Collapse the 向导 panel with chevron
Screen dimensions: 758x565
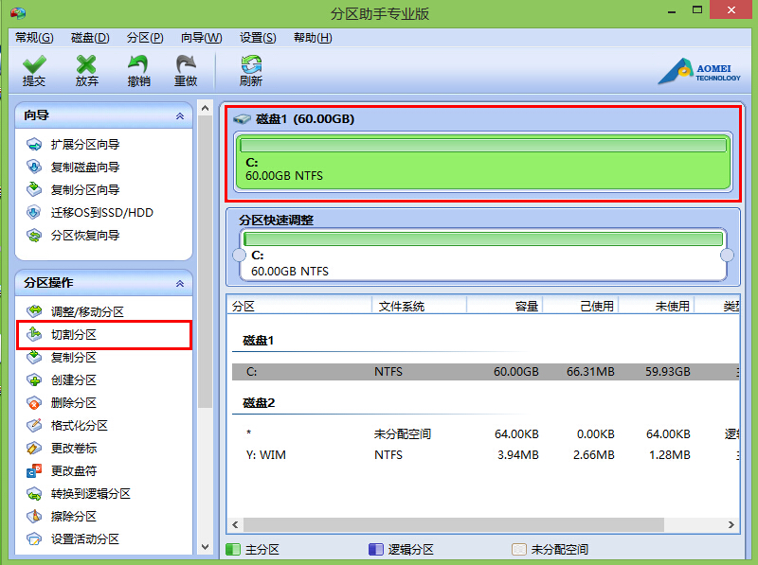pos(180,115)
